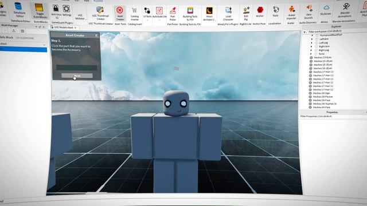Activate the Part Picker eyedropper tool

pos(173,13)
